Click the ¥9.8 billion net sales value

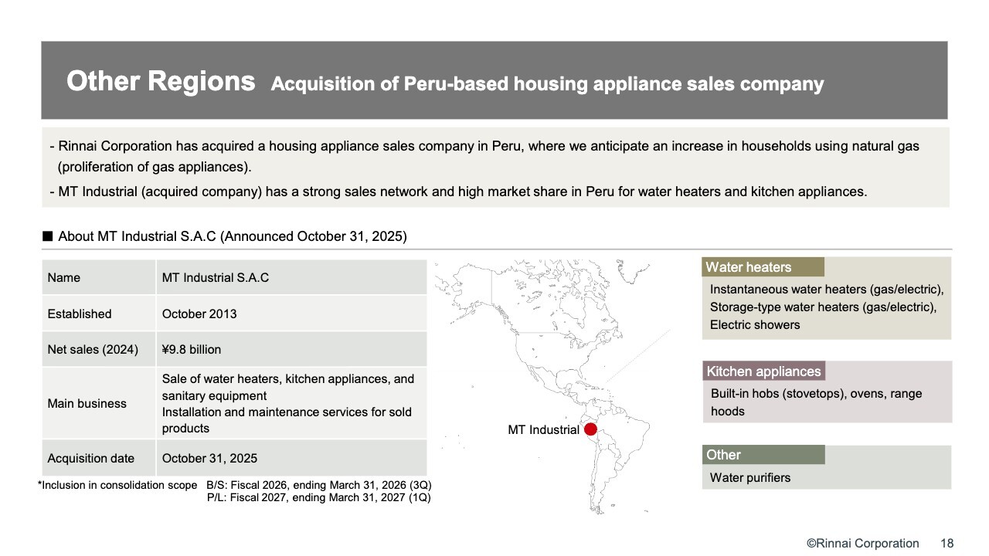point(192,349)
